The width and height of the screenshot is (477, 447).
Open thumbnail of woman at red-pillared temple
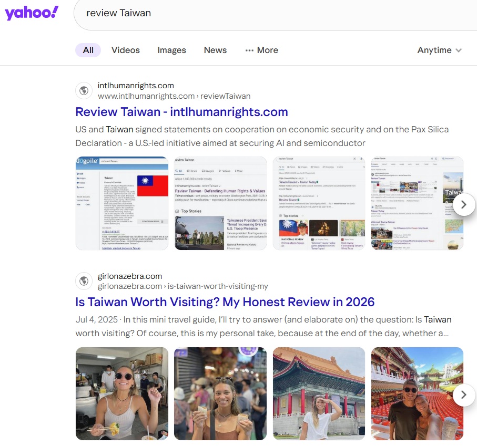click(319, 393)
